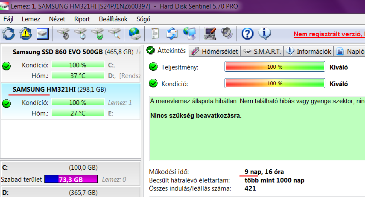Open help with the question mark icon
Image resolution: width=365 pixels, height=197 pixels.
coord(247,34)
